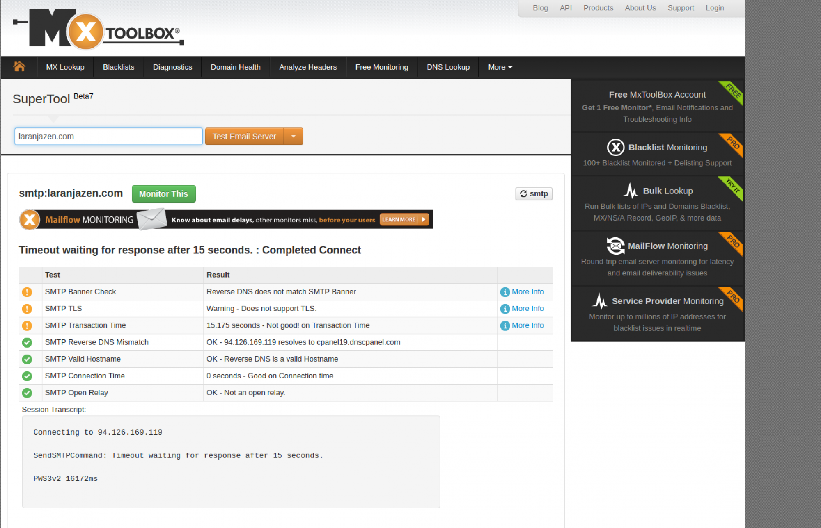This screenshot has width=821, height=528.
Task: Click the Blacklist Monitoring X icon
Action: click(616, 148)
